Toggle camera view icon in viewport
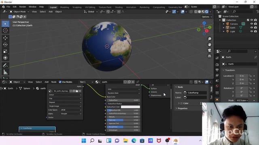 pos(210,50)
